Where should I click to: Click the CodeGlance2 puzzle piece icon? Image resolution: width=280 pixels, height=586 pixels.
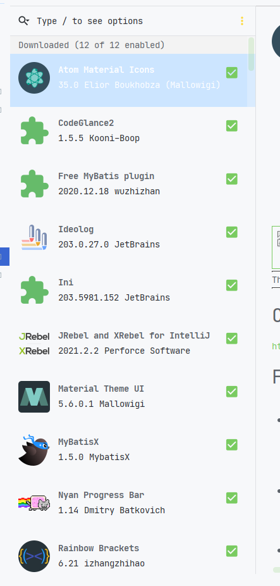[34, 131]
